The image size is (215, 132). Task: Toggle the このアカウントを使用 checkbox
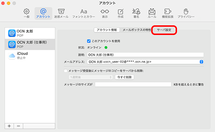coord(89,41)
